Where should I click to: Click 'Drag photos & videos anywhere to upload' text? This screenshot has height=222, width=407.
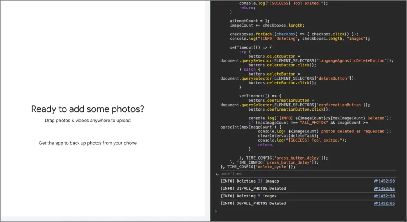[88, 121]
